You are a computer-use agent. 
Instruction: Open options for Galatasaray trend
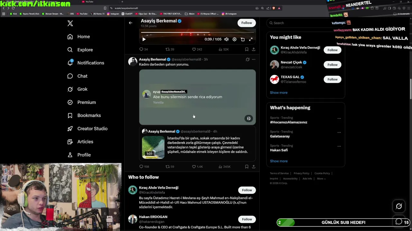[339, 132]
